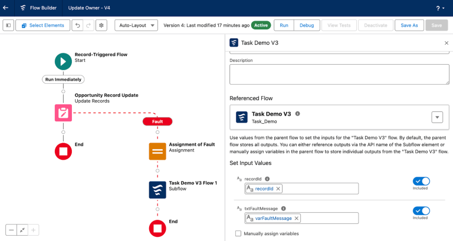Debug the flow

[x=307, y=25]
